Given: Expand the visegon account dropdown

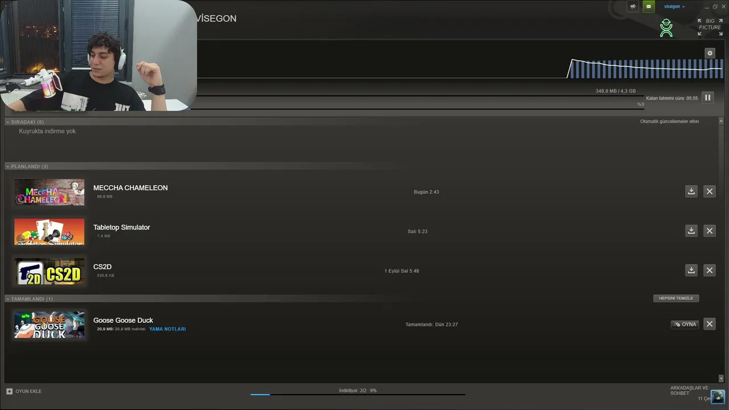Looking at the screenshot, I should (x=674, y=7).
